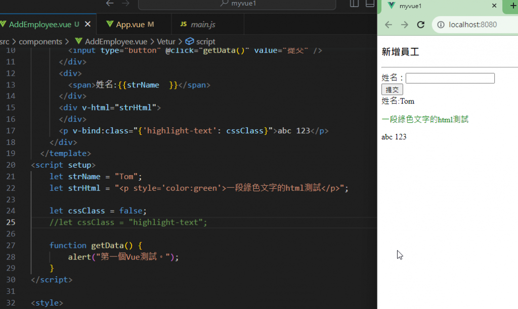Close the AddEmployee.vue tab

click(88, 24)
